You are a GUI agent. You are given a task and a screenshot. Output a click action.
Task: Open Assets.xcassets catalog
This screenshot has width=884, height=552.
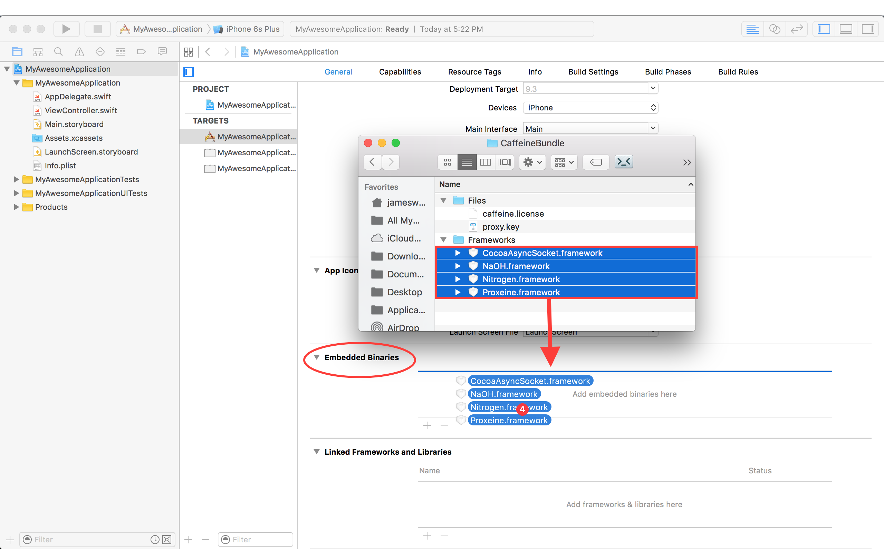click(x=74, y=138)
